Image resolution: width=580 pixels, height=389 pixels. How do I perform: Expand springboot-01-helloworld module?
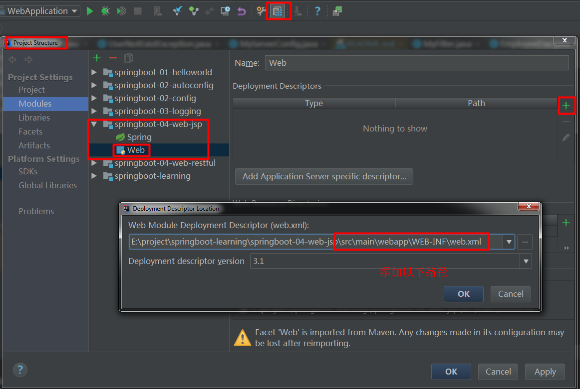coord(94,72)
